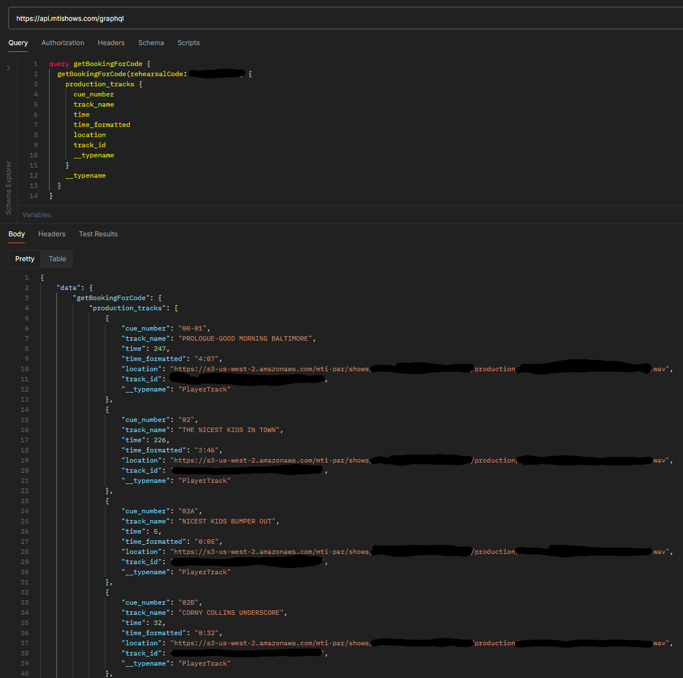
Task: Click production_tracks field in the query editor
Action: pyautogui.click(x=100, y=84)
